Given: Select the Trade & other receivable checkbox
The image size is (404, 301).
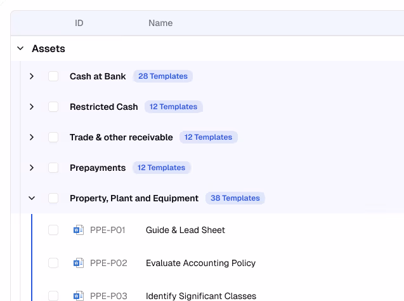Looking at the screenshot, I should coord(53,137).
